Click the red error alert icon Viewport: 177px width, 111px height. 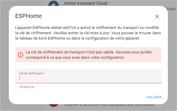[21, 55]
